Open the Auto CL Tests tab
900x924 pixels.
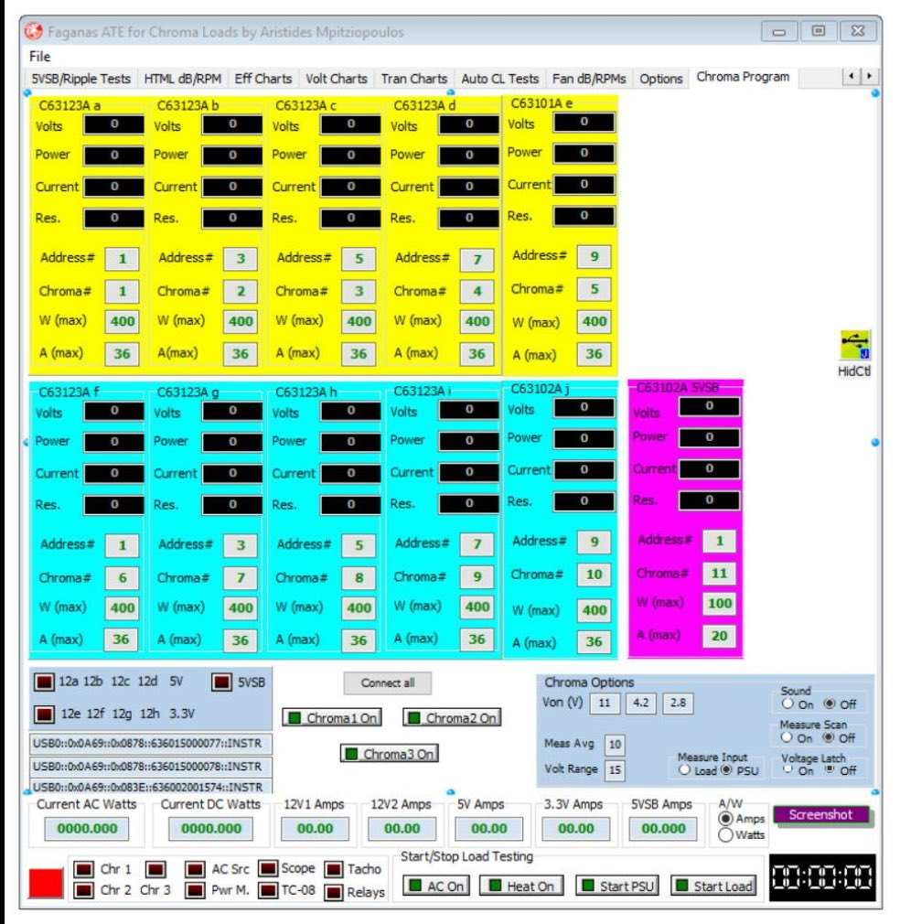(x=500, y=79)
